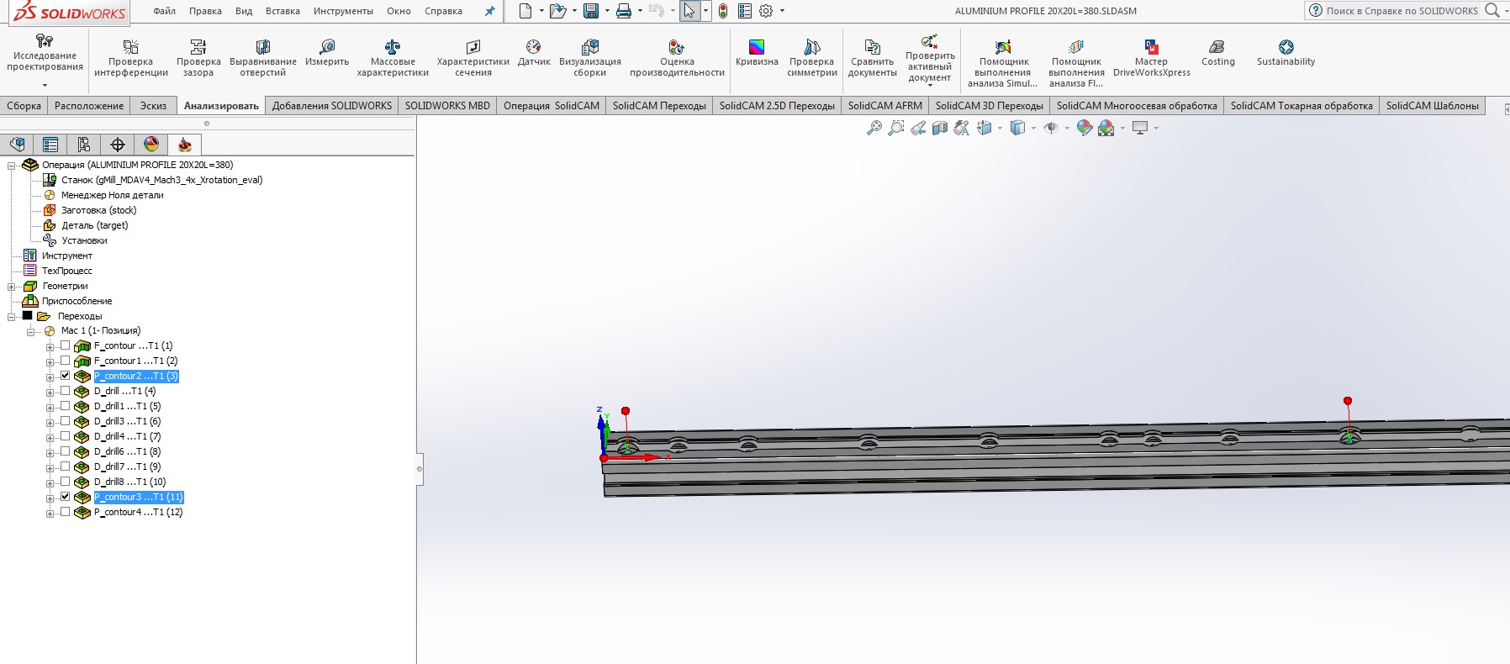The height and width of the screenshot is (664, 1510).
Task: Check the D_drill ...T1 (4) checkbox
Action: [65, 391]
